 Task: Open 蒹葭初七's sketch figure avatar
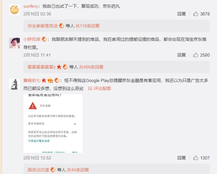coord(15,84)
